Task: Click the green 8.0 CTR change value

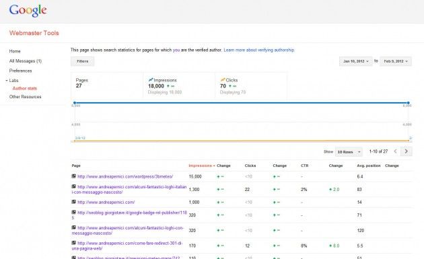Action: click(334, 246)
